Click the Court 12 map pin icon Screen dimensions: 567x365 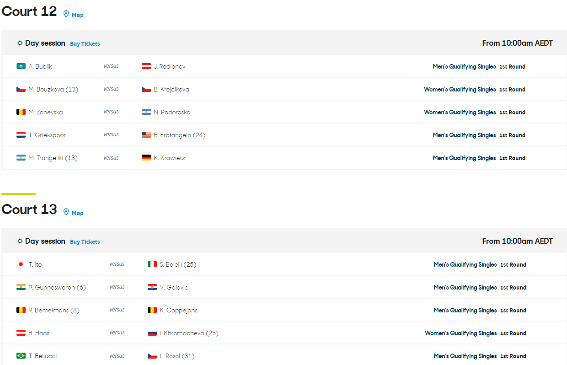pos(66,14)
